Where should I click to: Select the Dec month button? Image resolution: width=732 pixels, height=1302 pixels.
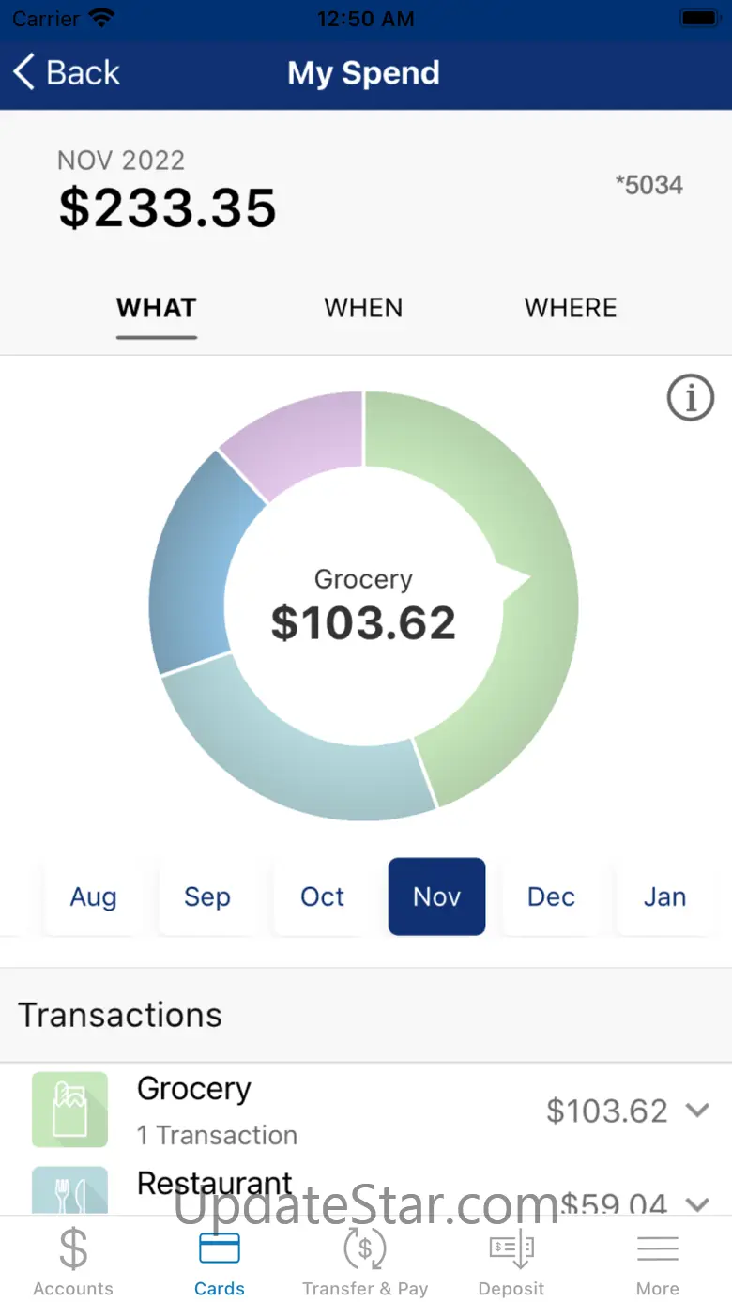click(551, 896)
